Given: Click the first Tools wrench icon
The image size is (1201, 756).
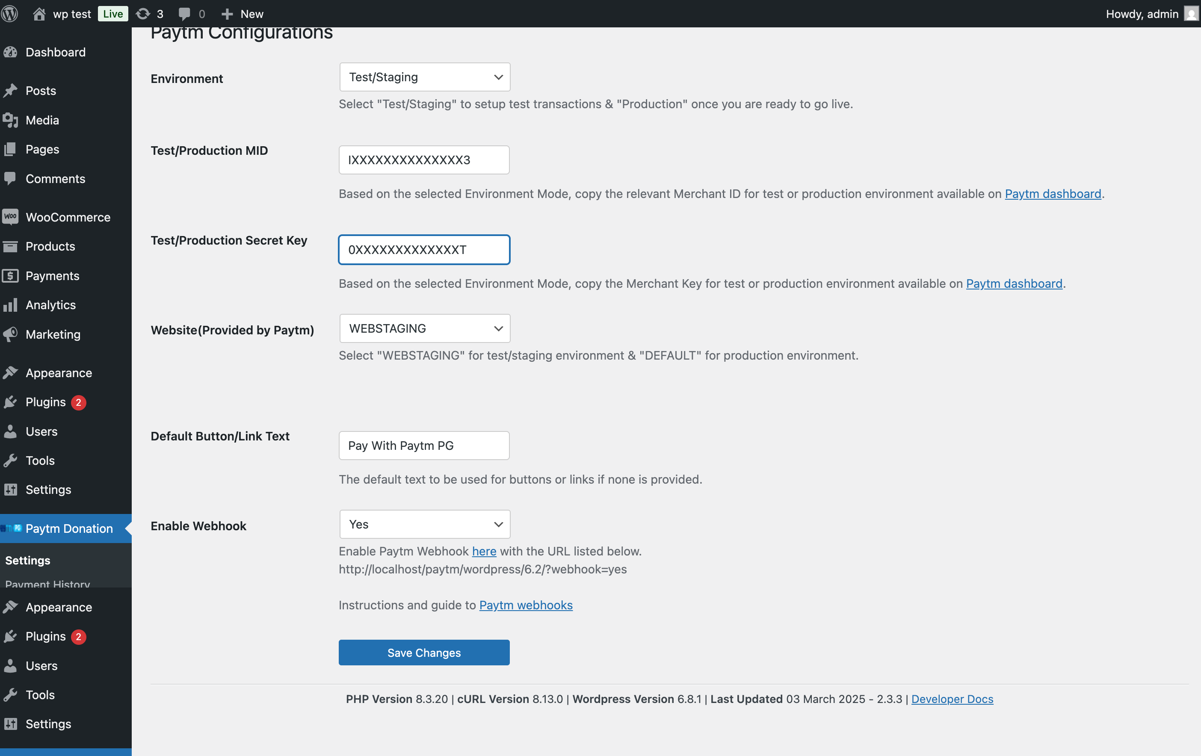Looking at the screenshot, I should pyautogui.click(x=10, y=460).
